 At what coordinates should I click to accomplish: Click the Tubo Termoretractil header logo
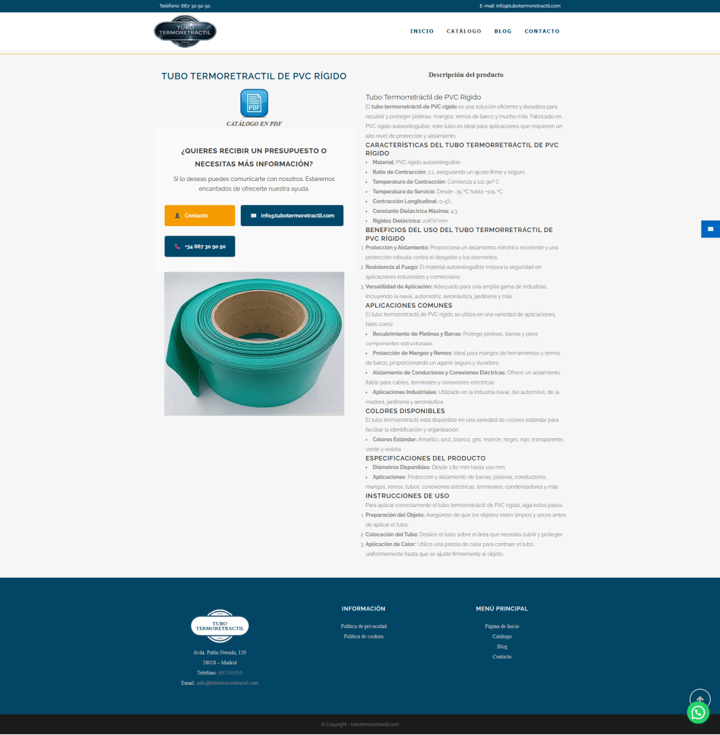pos(185,31)
